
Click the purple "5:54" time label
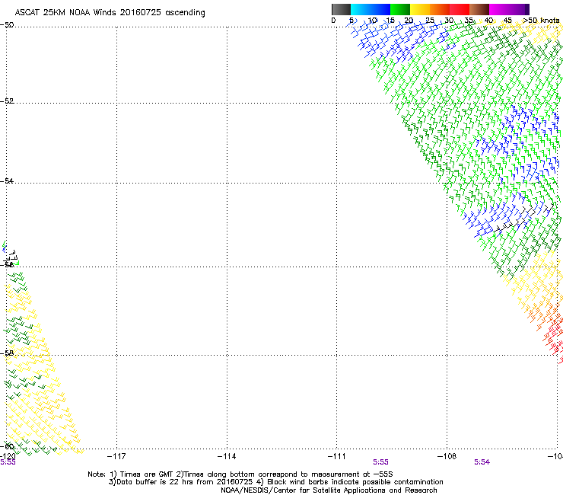coord(482,462)
